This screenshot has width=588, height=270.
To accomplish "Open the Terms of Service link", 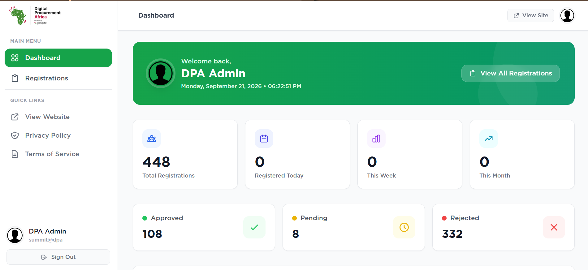I will click(58, 154).
